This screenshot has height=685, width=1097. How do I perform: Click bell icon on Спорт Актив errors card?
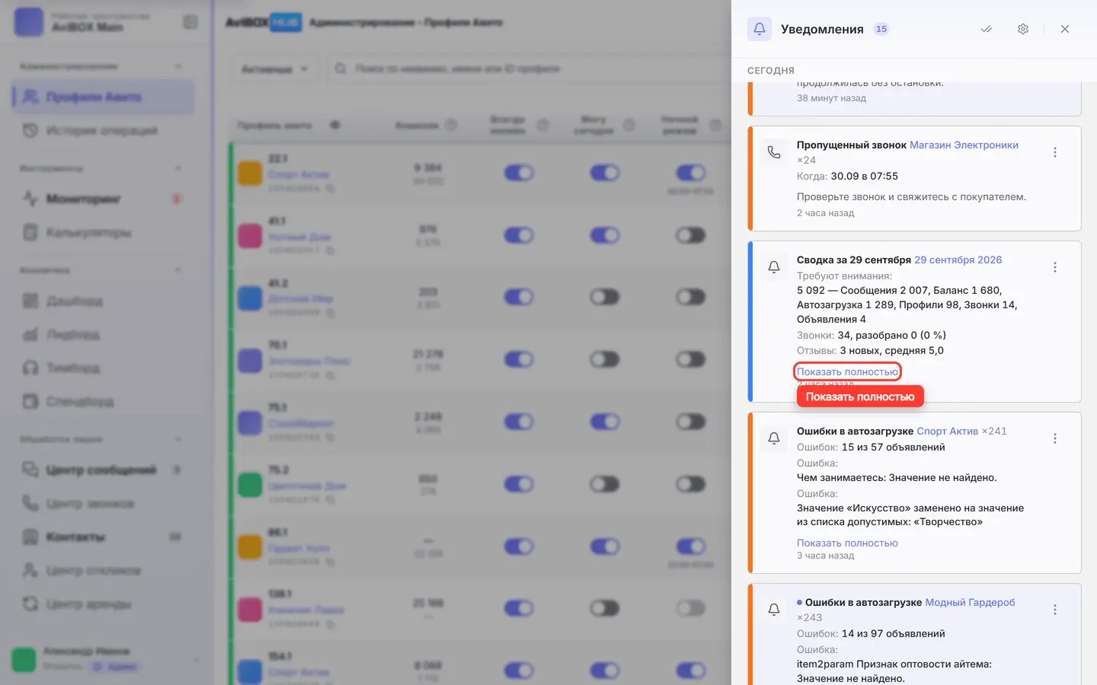[x=774, y=438]
